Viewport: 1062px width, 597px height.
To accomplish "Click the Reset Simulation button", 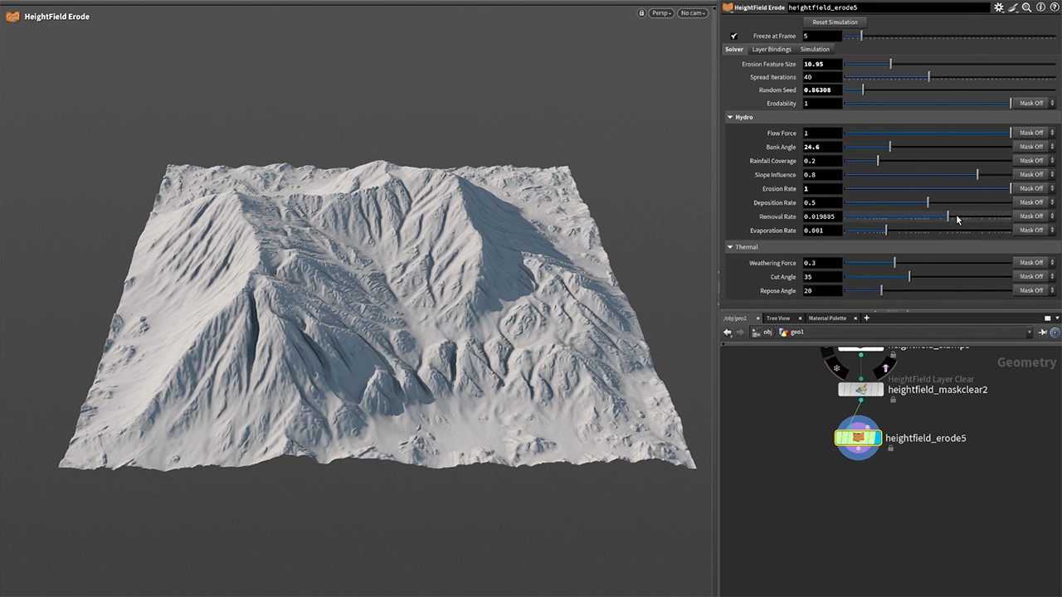I will (x=835, y=22).
